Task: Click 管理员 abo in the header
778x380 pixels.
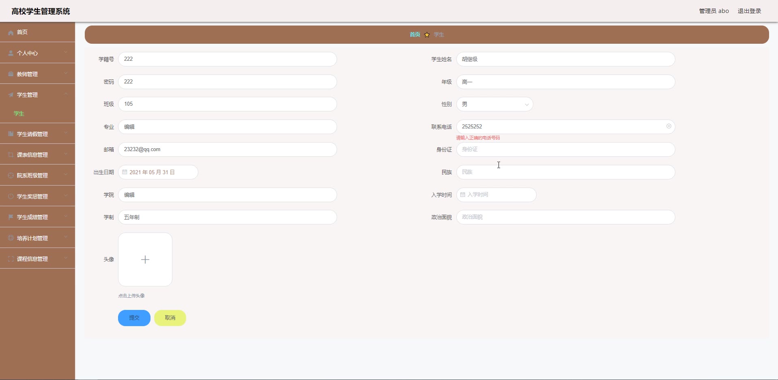Action: [x=714, y=11]
